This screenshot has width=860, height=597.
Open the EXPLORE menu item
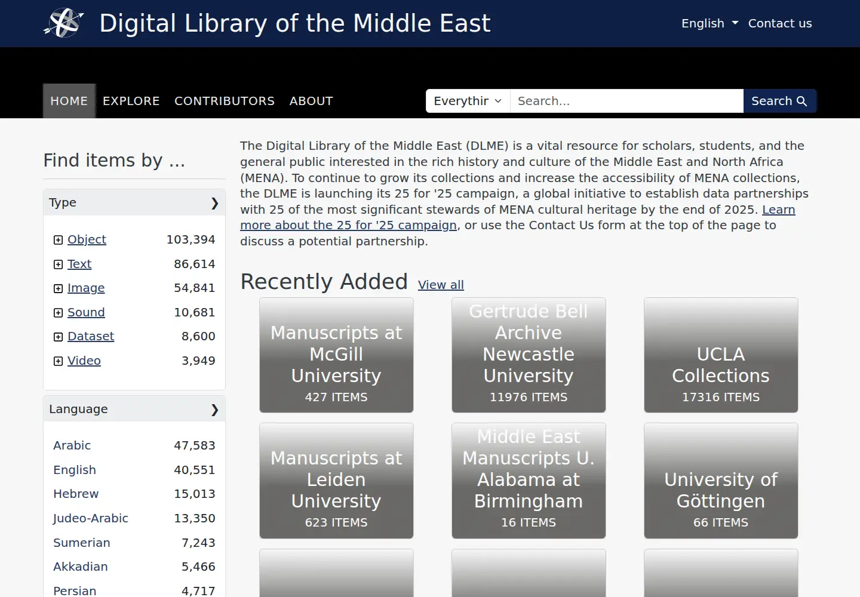tap(131, 101)
